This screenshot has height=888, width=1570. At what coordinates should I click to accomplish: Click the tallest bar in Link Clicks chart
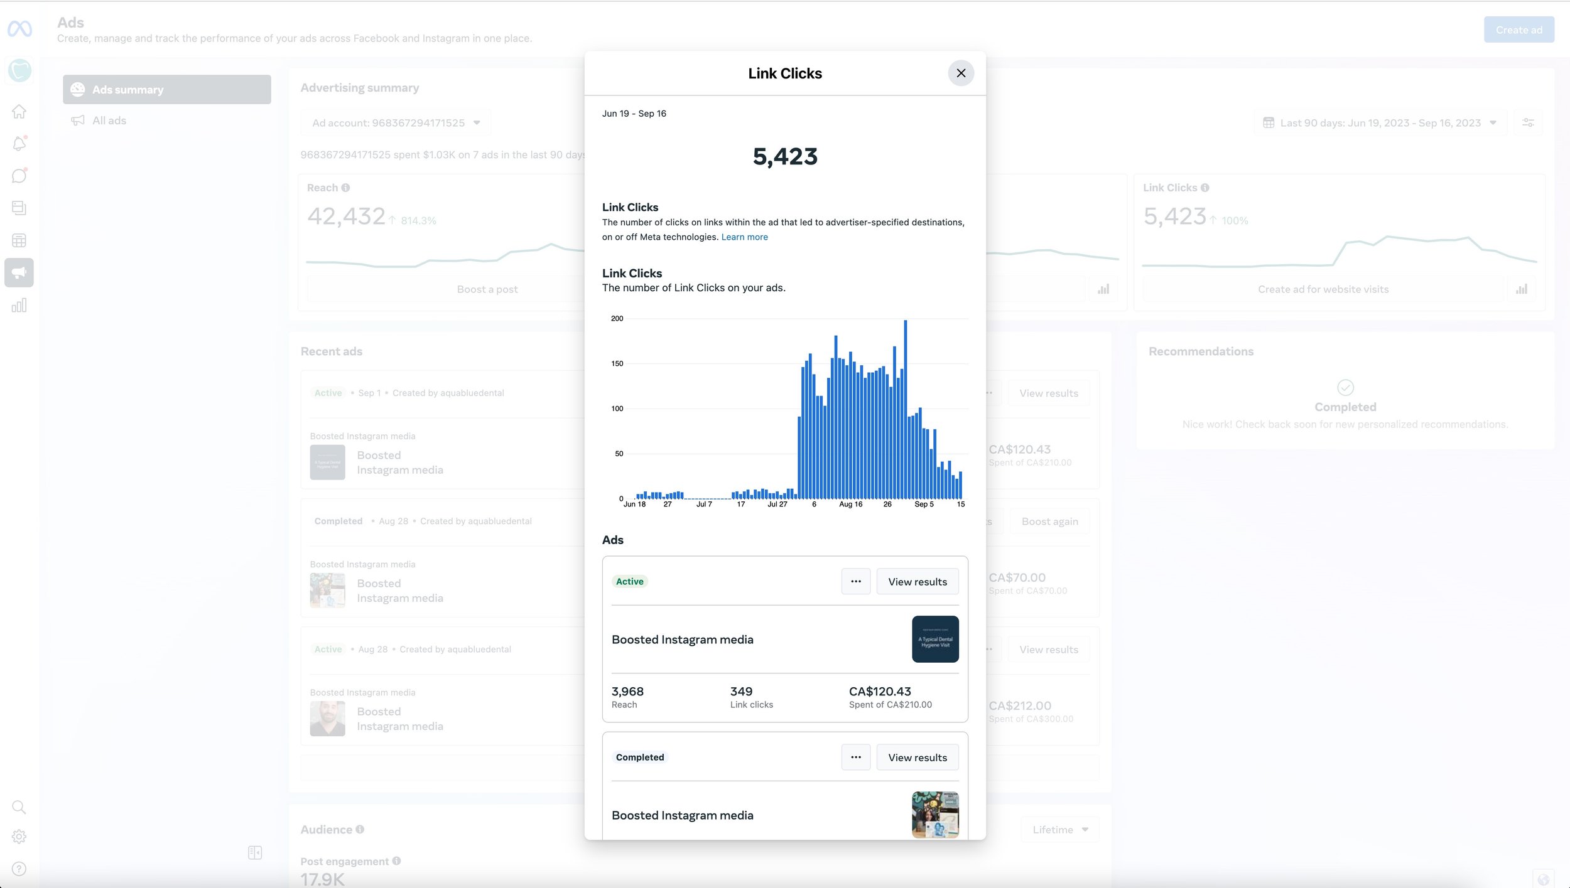pyautogui.click(x=905, y=408)
